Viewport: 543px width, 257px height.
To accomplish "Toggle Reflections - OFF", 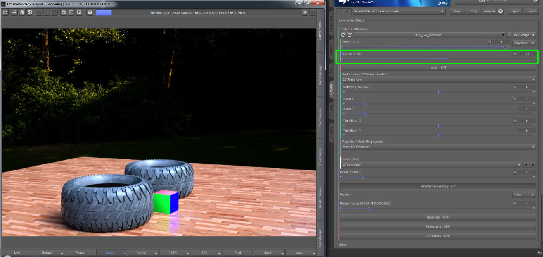I will [x=438, y=226].
